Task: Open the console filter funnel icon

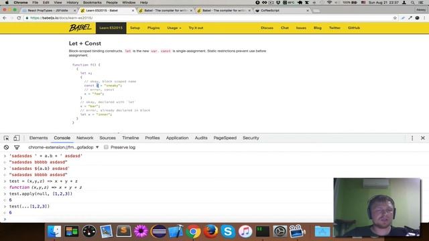Action: click(17, 147)
